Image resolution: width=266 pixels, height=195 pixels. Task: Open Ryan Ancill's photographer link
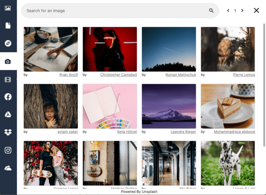click(x=68, y=75)
